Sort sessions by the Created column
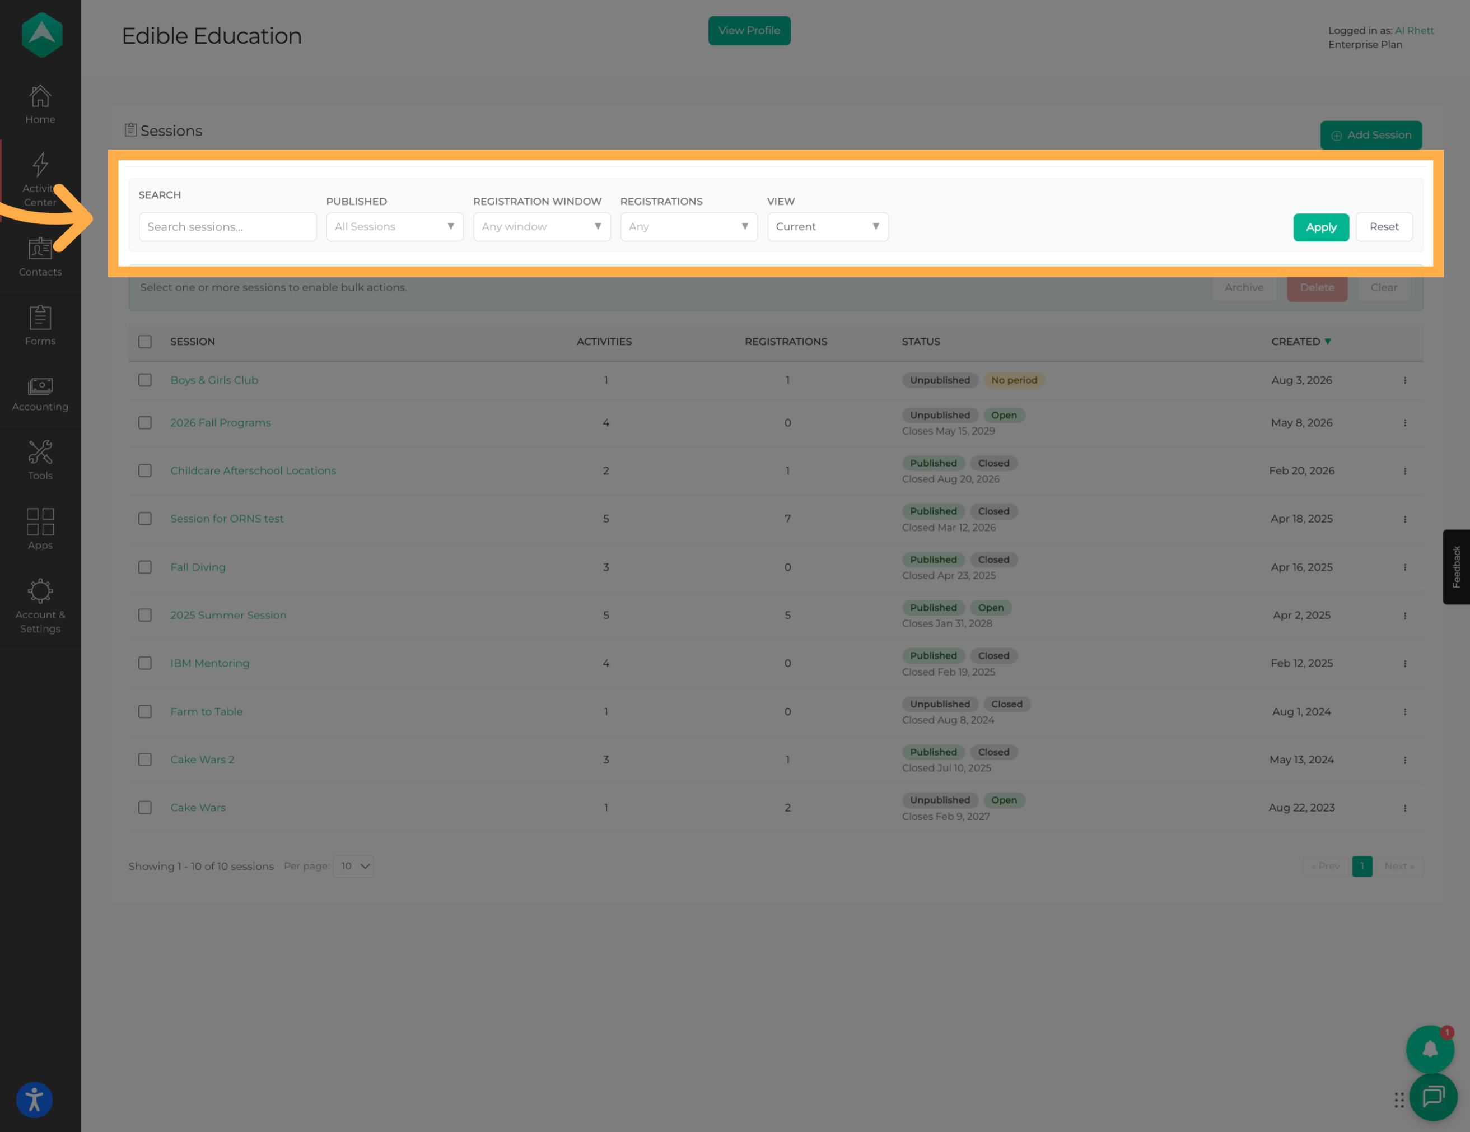Viewport: 1470px width, 1132px height. pyautogui.click(x=1300, y=342)
